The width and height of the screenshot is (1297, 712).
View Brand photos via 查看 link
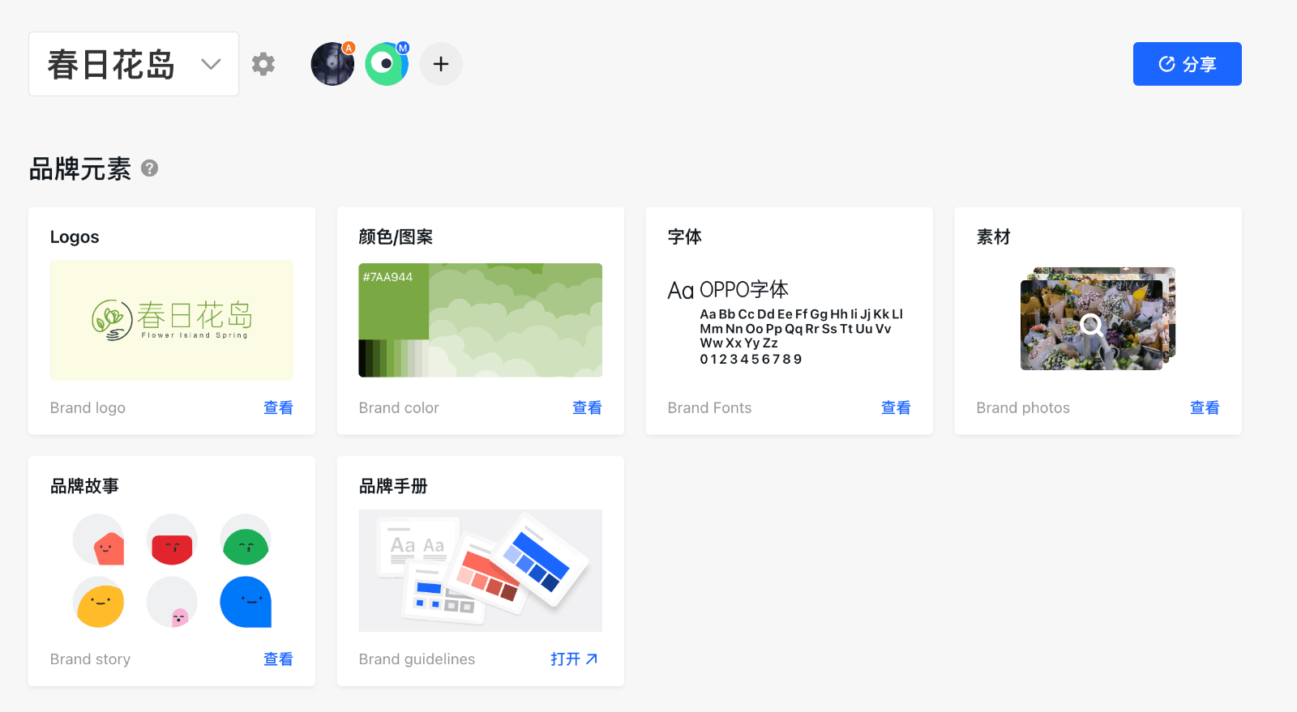tap(1205, 408)
